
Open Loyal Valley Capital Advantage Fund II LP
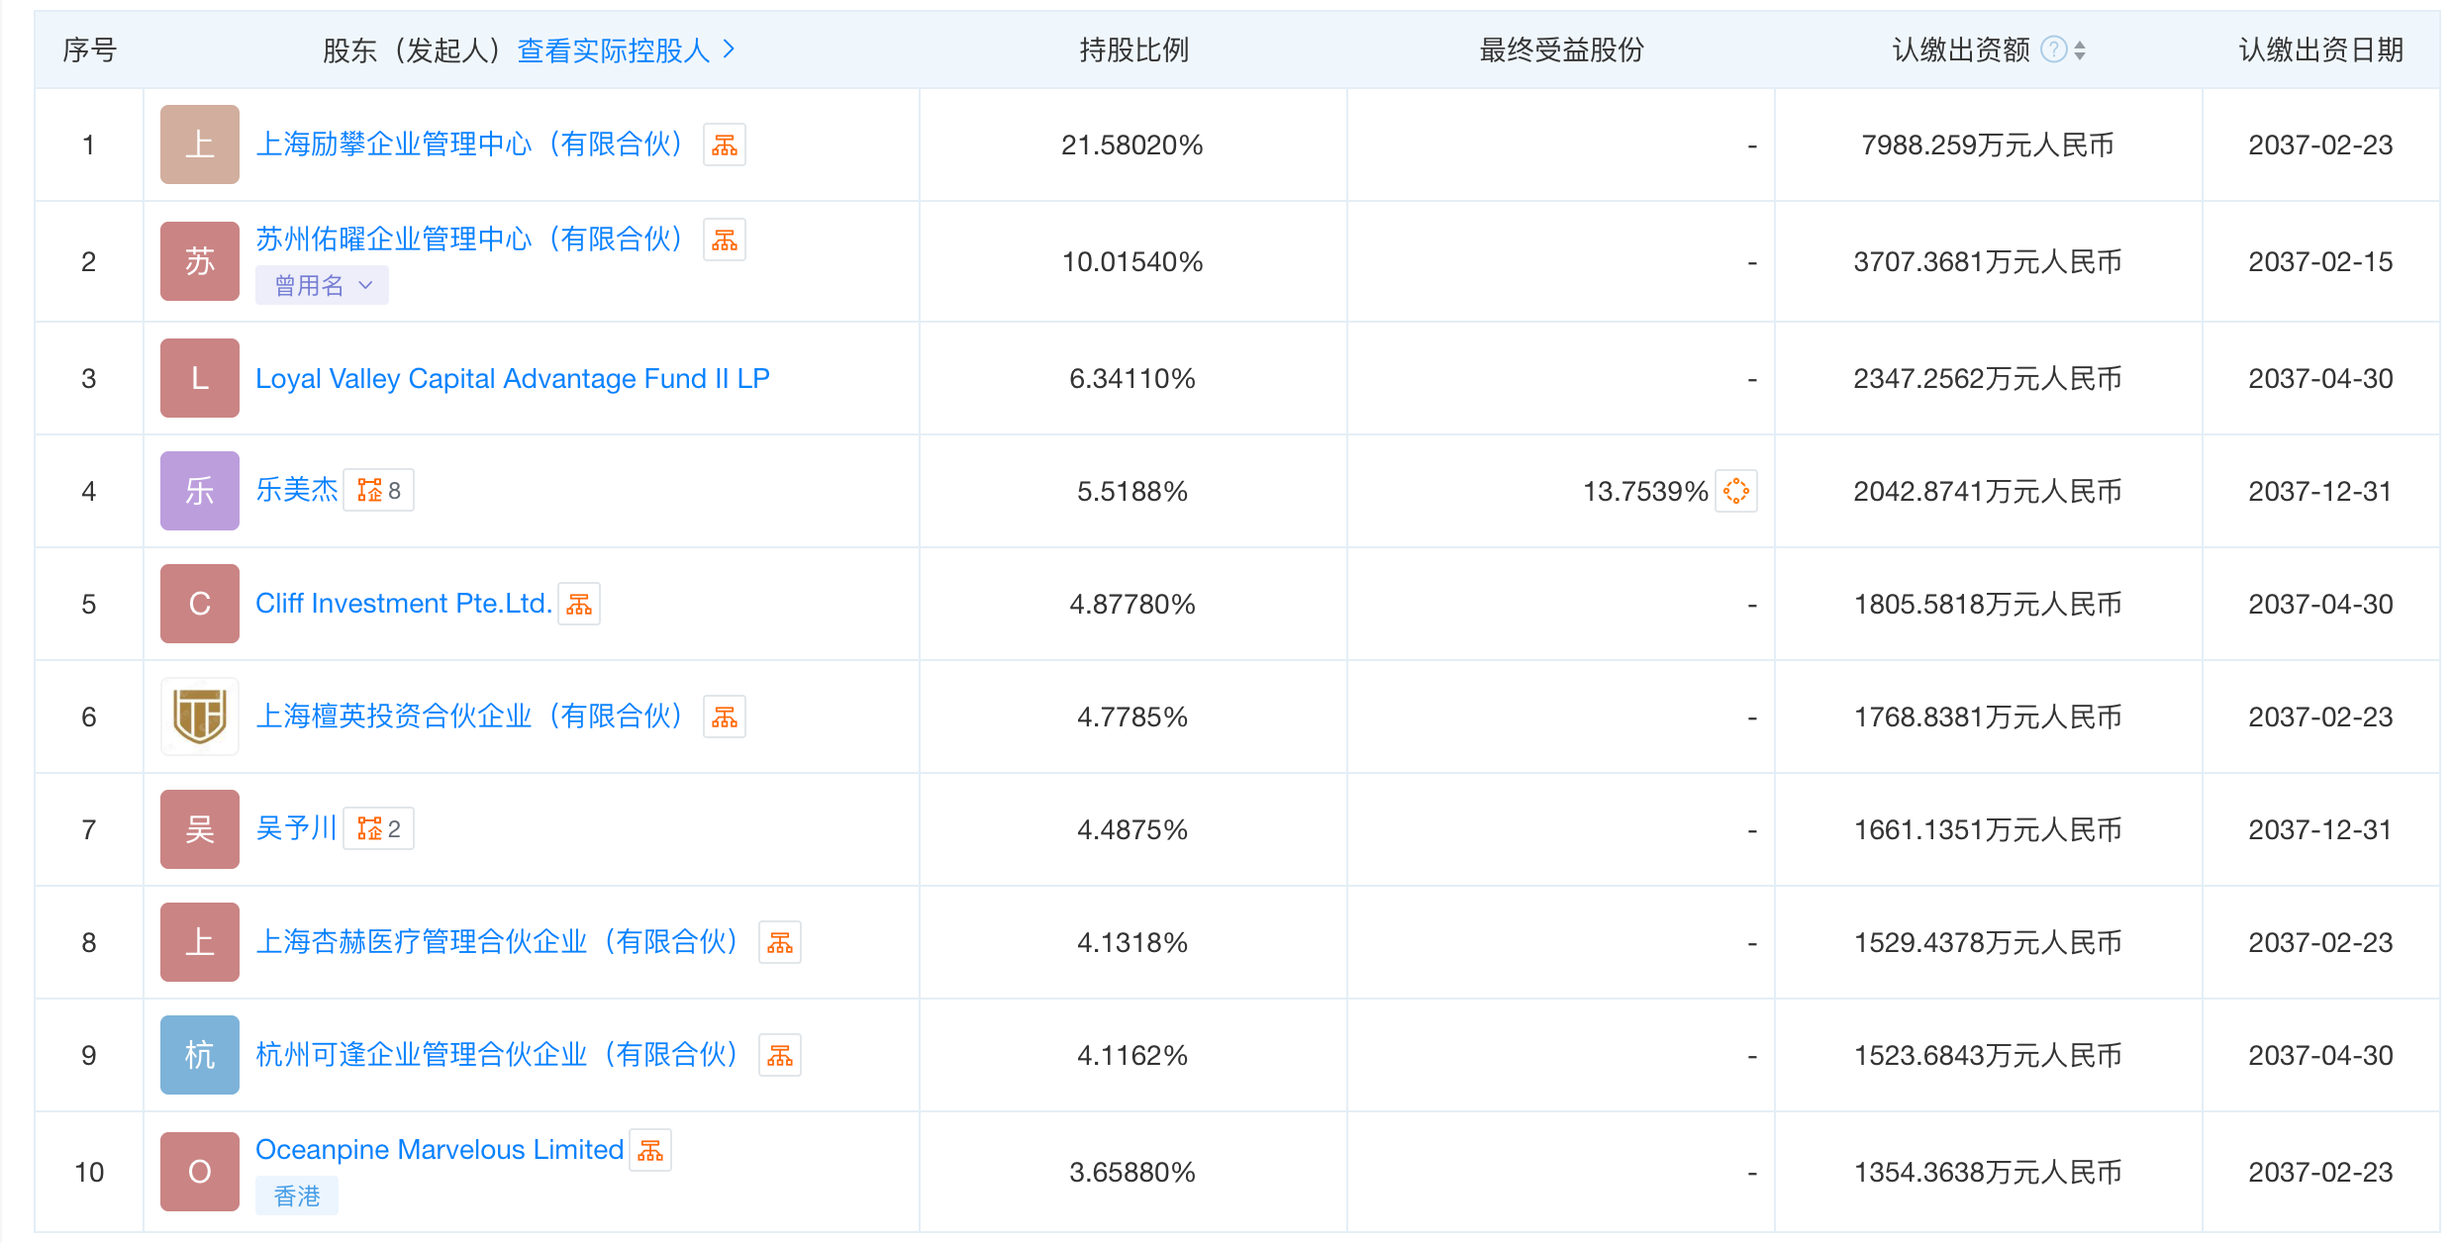(x=513, y=378)
